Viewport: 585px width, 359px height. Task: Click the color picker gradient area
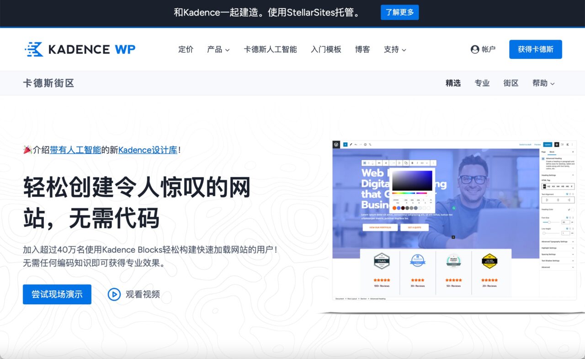(x=412, y=181)
